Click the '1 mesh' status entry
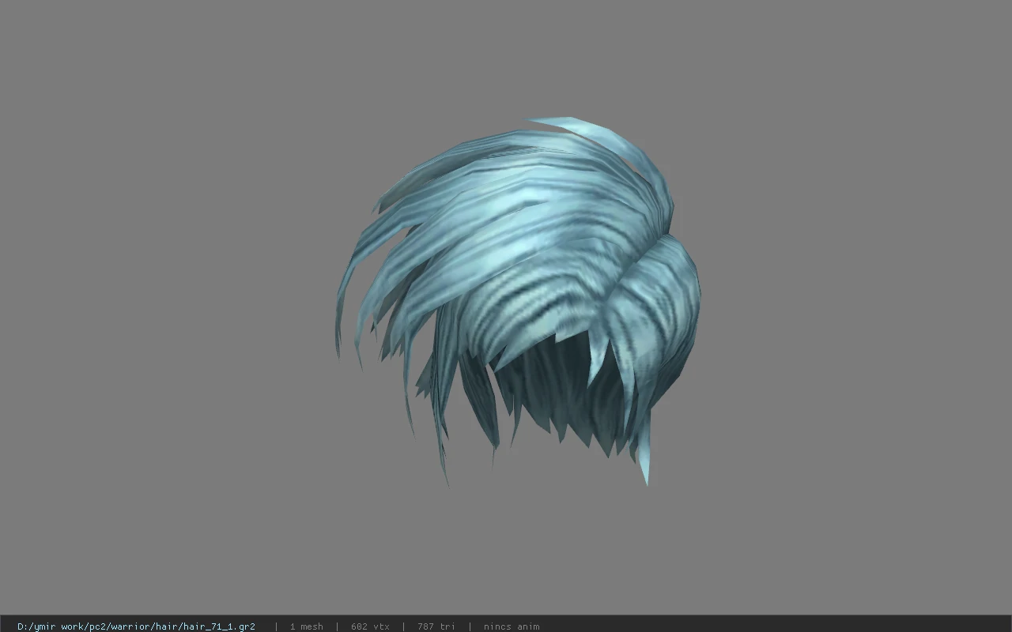Viewport: 1012px width, 632px height. 306,626
